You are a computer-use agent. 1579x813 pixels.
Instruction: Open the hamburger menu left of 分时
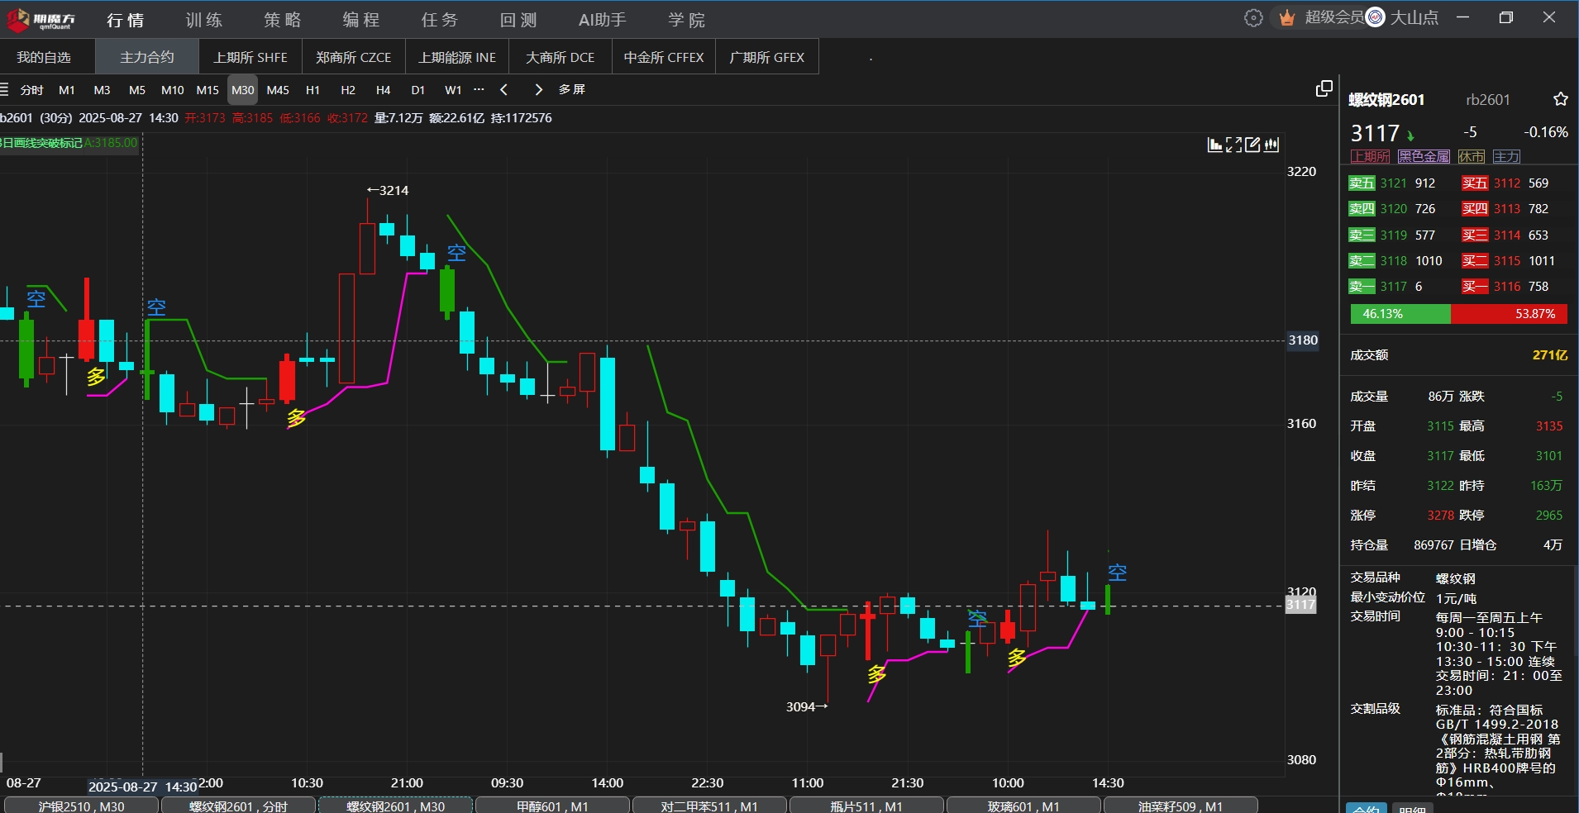4,89
